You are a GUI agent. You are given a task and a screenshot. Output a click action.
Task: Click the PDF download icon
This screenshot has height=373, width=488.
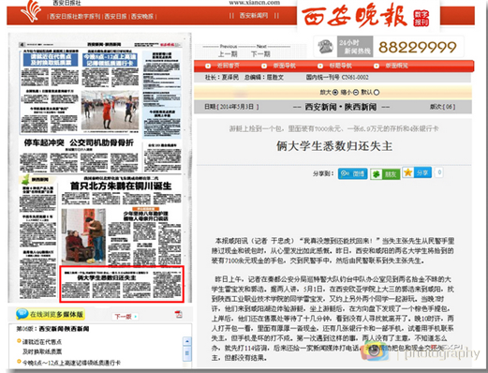coord(179,314)
